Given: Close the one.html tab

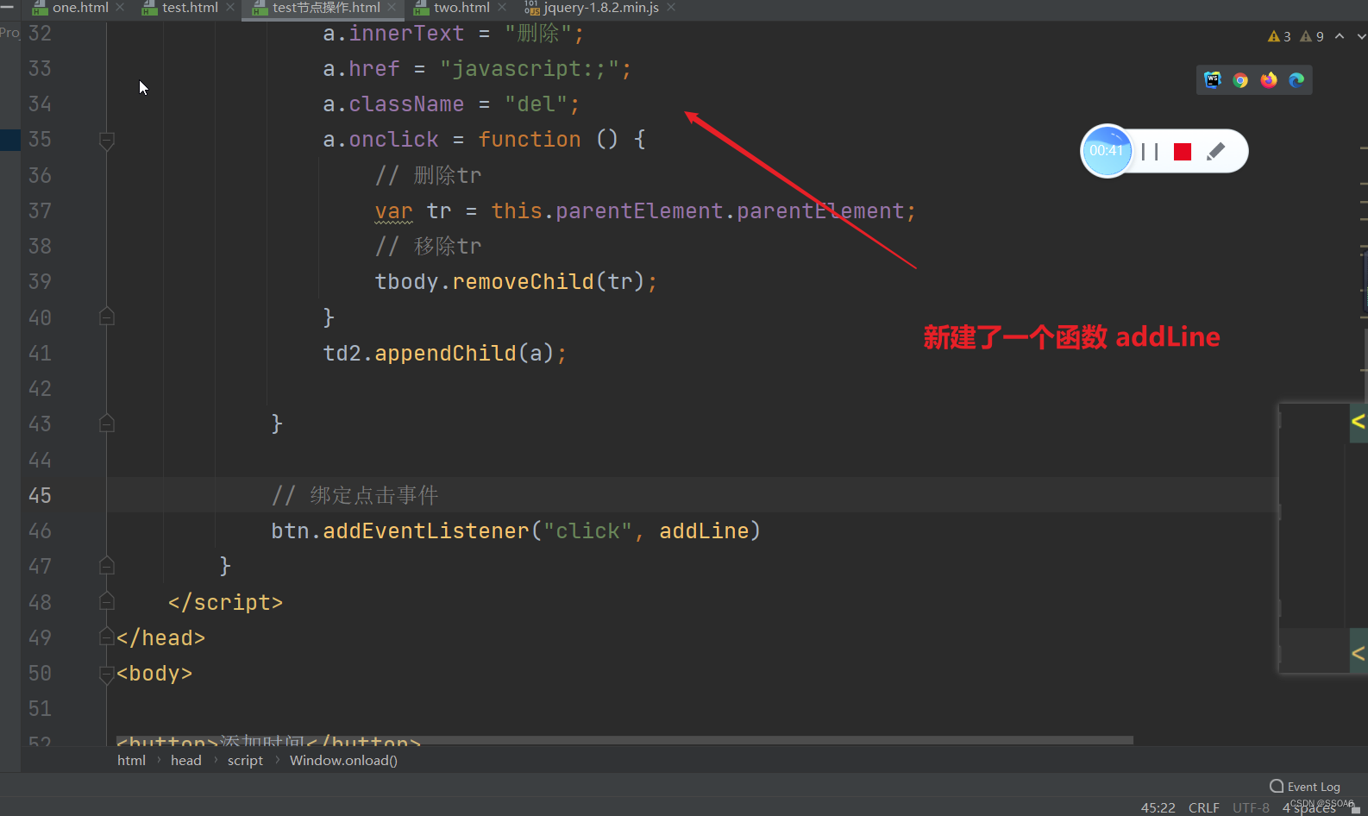Looking at the screenshot, I should click(120, 8).
